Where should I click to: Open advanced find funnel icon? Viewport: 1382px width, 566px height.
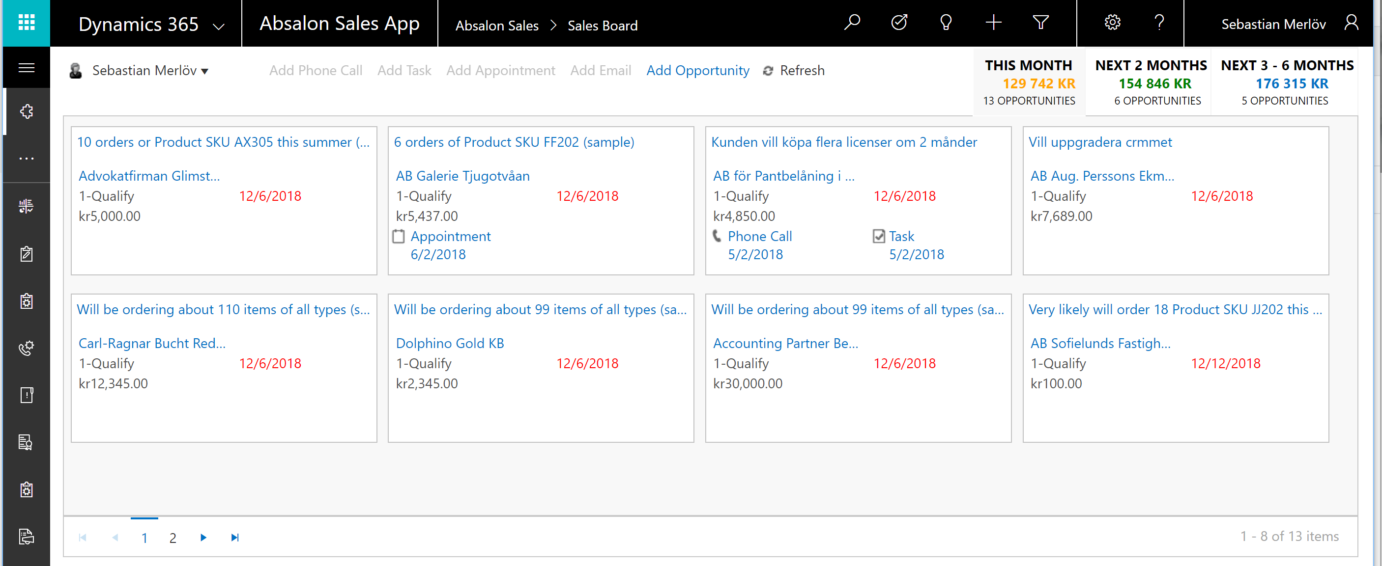point(1041,23)
